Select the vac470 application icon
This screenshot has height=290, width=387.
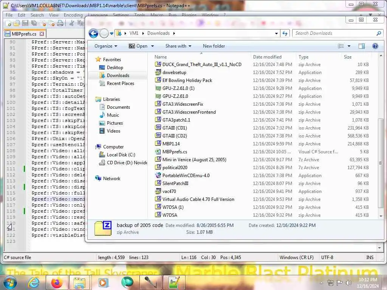click(x=158, y=191)
